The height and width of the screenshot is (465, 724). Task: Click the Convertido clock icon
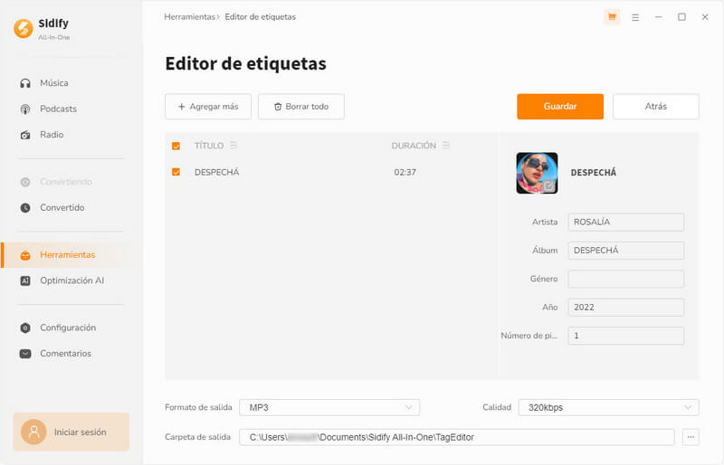[25, 208]
